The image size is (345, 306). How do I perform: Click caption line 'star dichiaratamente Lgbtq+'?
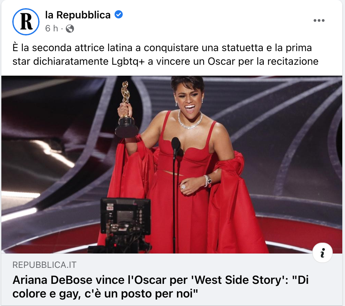pyautogui.click(x=165, y=61)
